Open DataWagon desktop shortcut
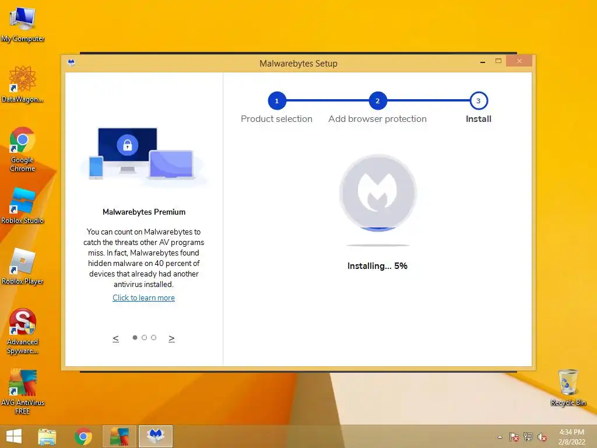Screen dimensions: 597x448 tap(23, 84)
